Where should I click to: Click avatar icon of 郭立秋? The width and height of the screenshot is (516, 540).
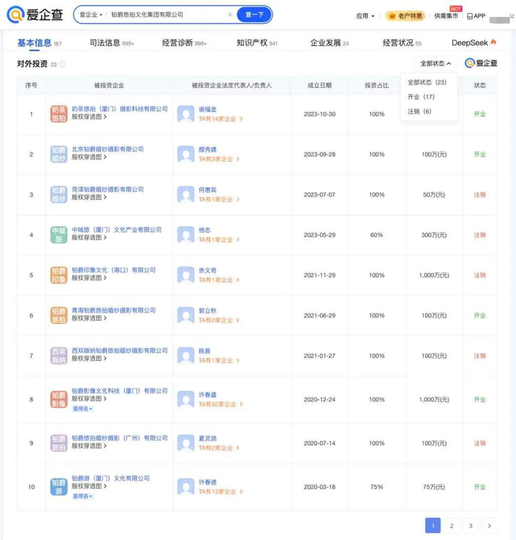point(186,315)
